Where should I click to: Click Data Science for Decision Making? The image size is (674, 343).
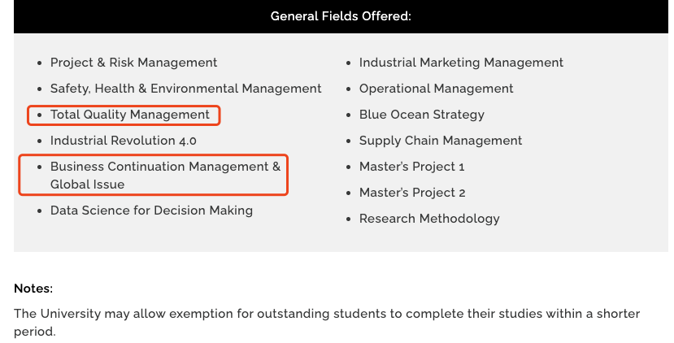(151, 211)
